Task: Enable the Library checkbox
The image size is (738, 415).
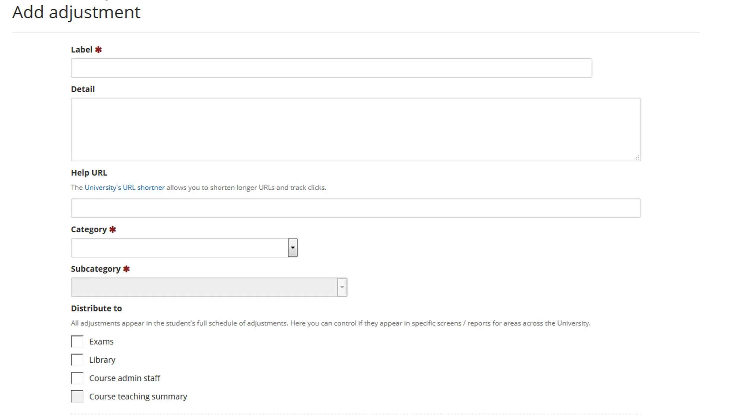Action: (77, 360)
